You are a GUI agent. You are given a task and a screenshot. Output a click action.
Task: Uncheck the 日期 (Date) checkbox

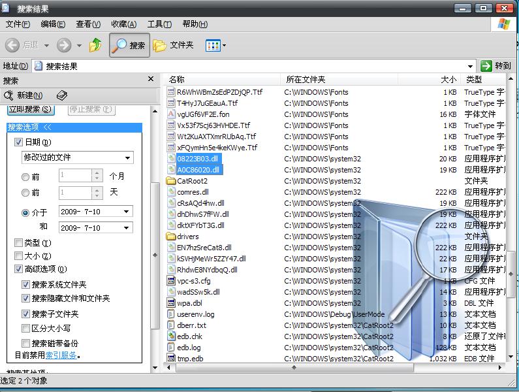pyautogui.click(x=18, y=142)
